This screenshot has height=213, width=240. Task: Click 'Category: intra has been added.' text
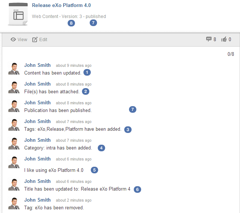(58, 148)
